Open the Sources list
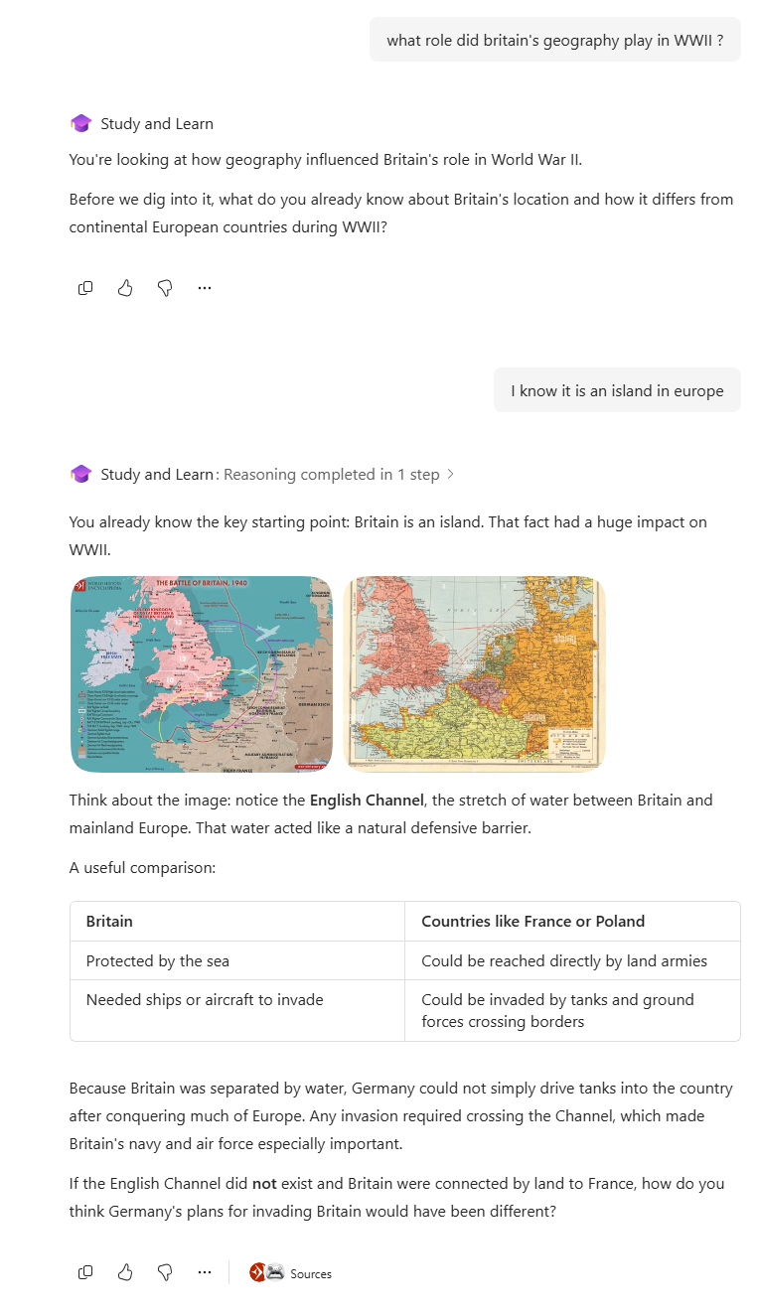Image resolution: width=757 pixels, height=1313 pixels. (290, 1273)
